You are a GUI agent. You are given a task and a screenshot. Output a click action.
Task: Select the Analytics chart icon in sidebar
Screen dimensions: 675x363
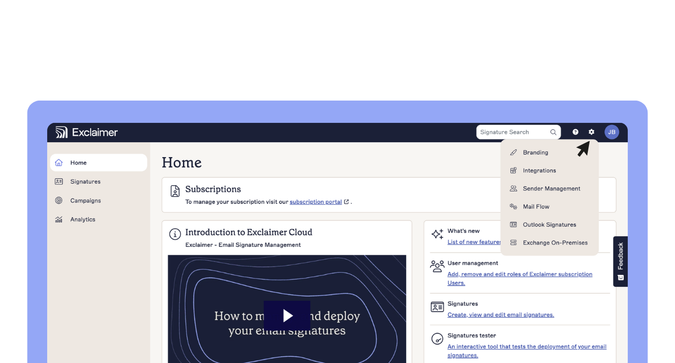pos(59,219)
